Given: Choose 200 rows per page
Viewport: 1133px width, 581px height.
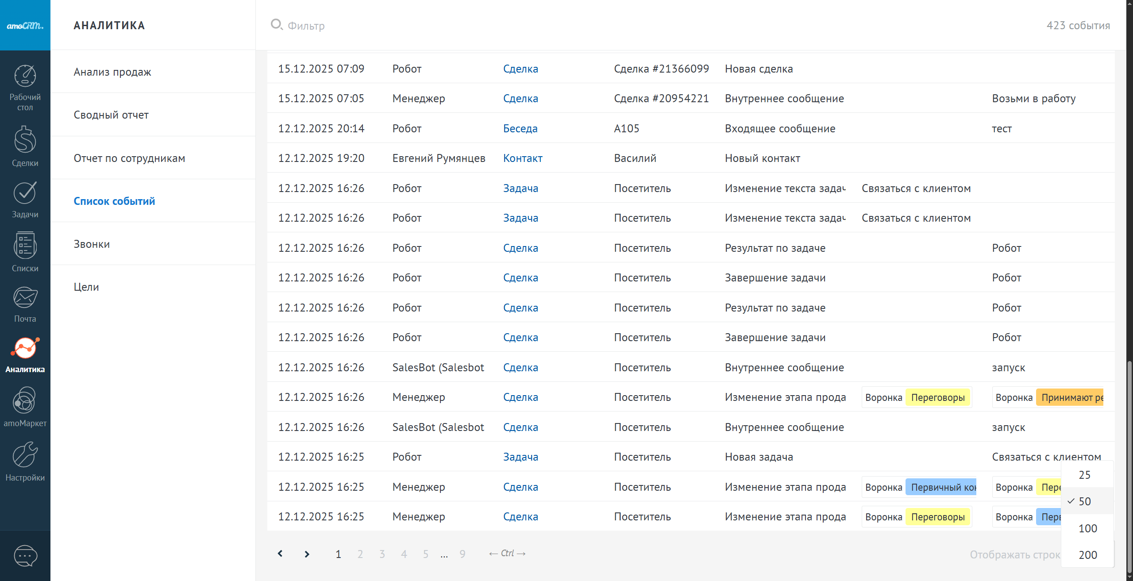Looking at the screenshot, I should click(x=1087, y=555).
